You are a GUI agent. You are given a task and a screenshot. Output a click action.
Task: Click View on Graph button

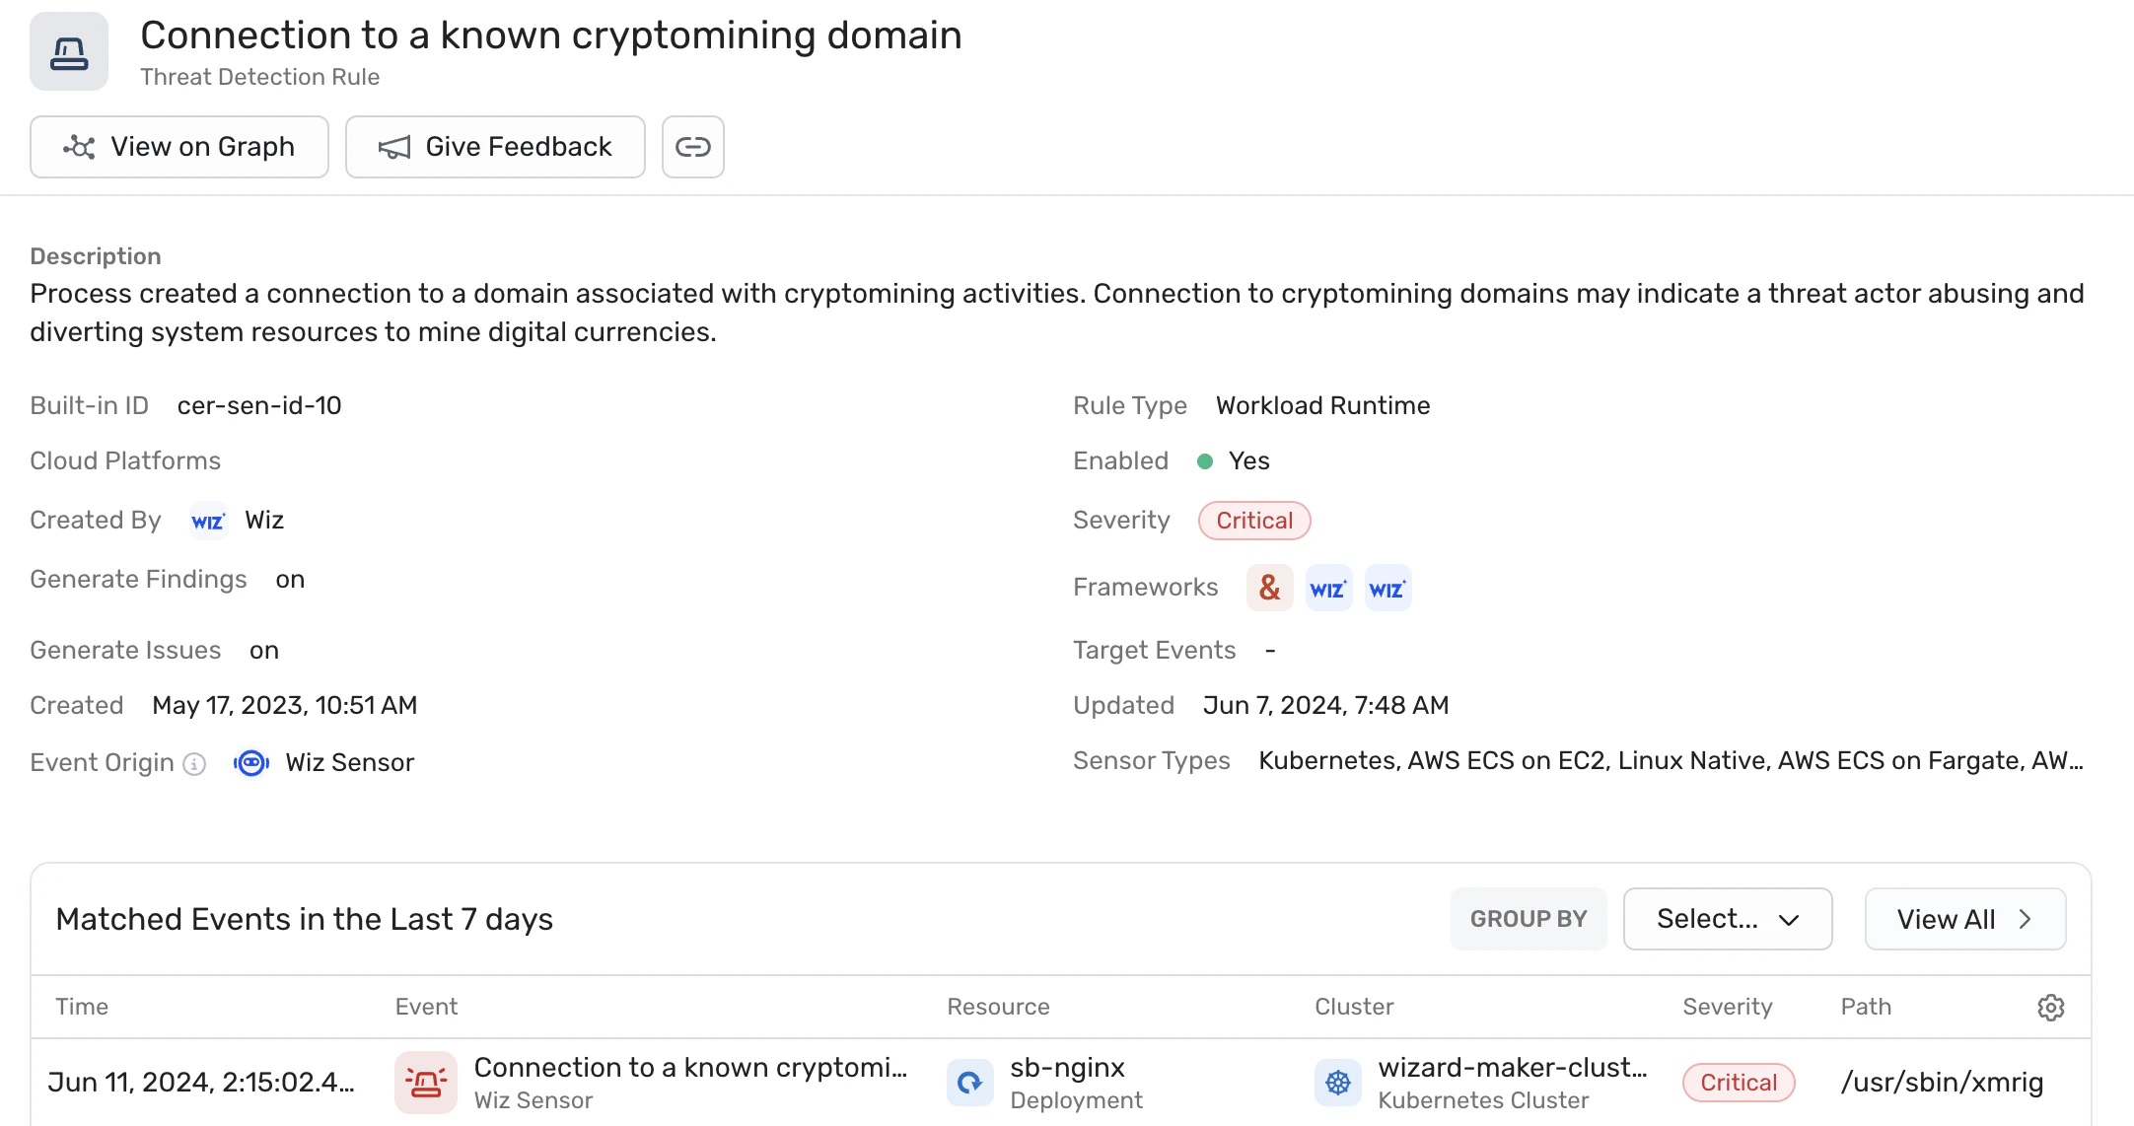click(x=179, y=147)
